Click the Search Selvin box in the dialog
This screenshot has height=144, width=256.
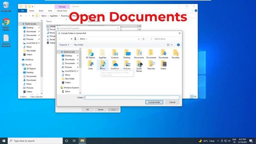tap(164, 39)
